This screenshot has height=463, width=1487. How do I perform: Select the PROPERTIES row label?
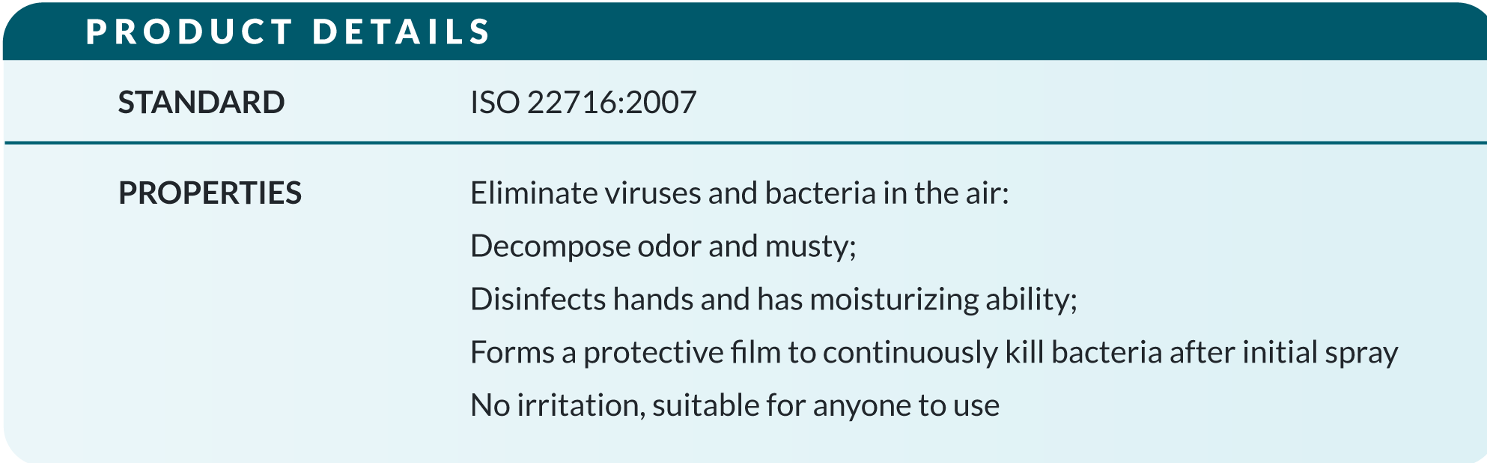(x=210, y=193)
